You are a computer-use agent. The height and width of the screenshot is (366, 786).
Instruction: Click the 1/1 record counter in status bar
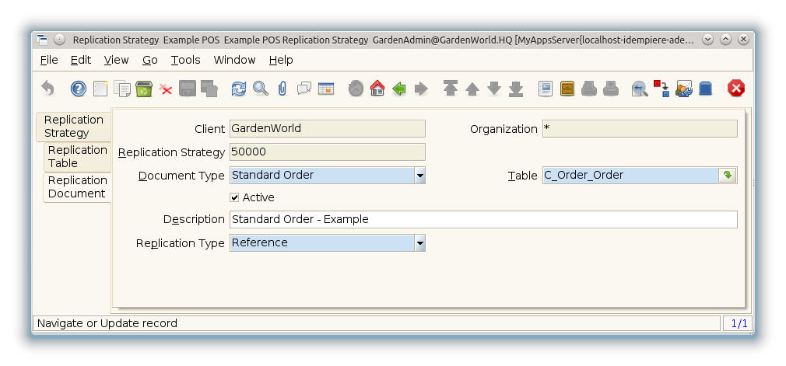pyautogui.click(x=737, y=323)
